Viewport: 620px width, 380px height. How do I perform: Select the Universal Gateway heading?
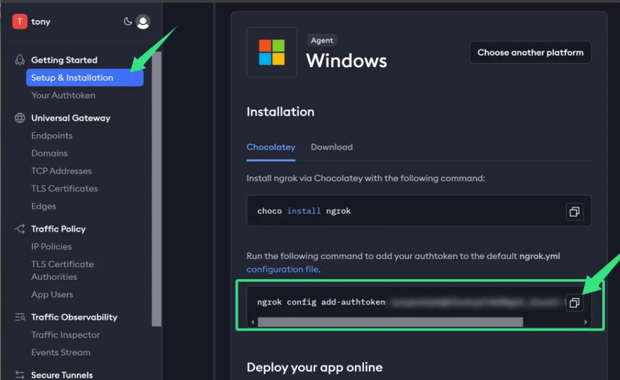[71, 118]
